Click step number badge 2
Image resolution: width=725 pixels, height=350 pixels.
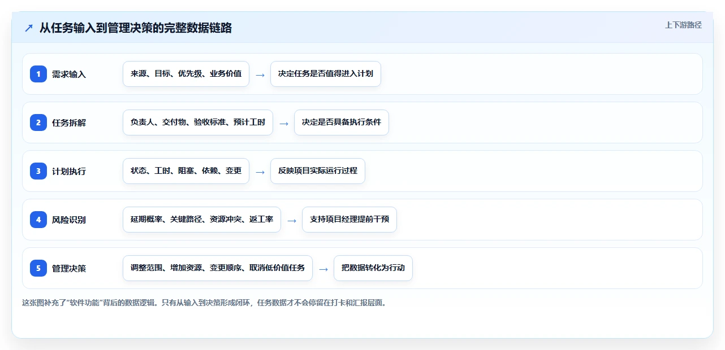tap(38, 123)
